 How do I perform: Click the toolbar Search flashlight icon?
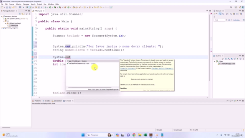(x=80, y=7)
